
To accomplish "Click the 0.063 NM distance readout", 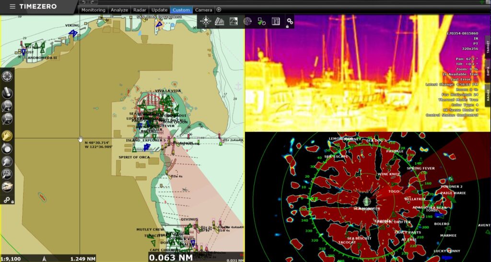I will [x=171, y=258].
